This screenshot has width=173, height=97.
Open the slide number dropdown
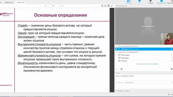click(x=60, y=6)
